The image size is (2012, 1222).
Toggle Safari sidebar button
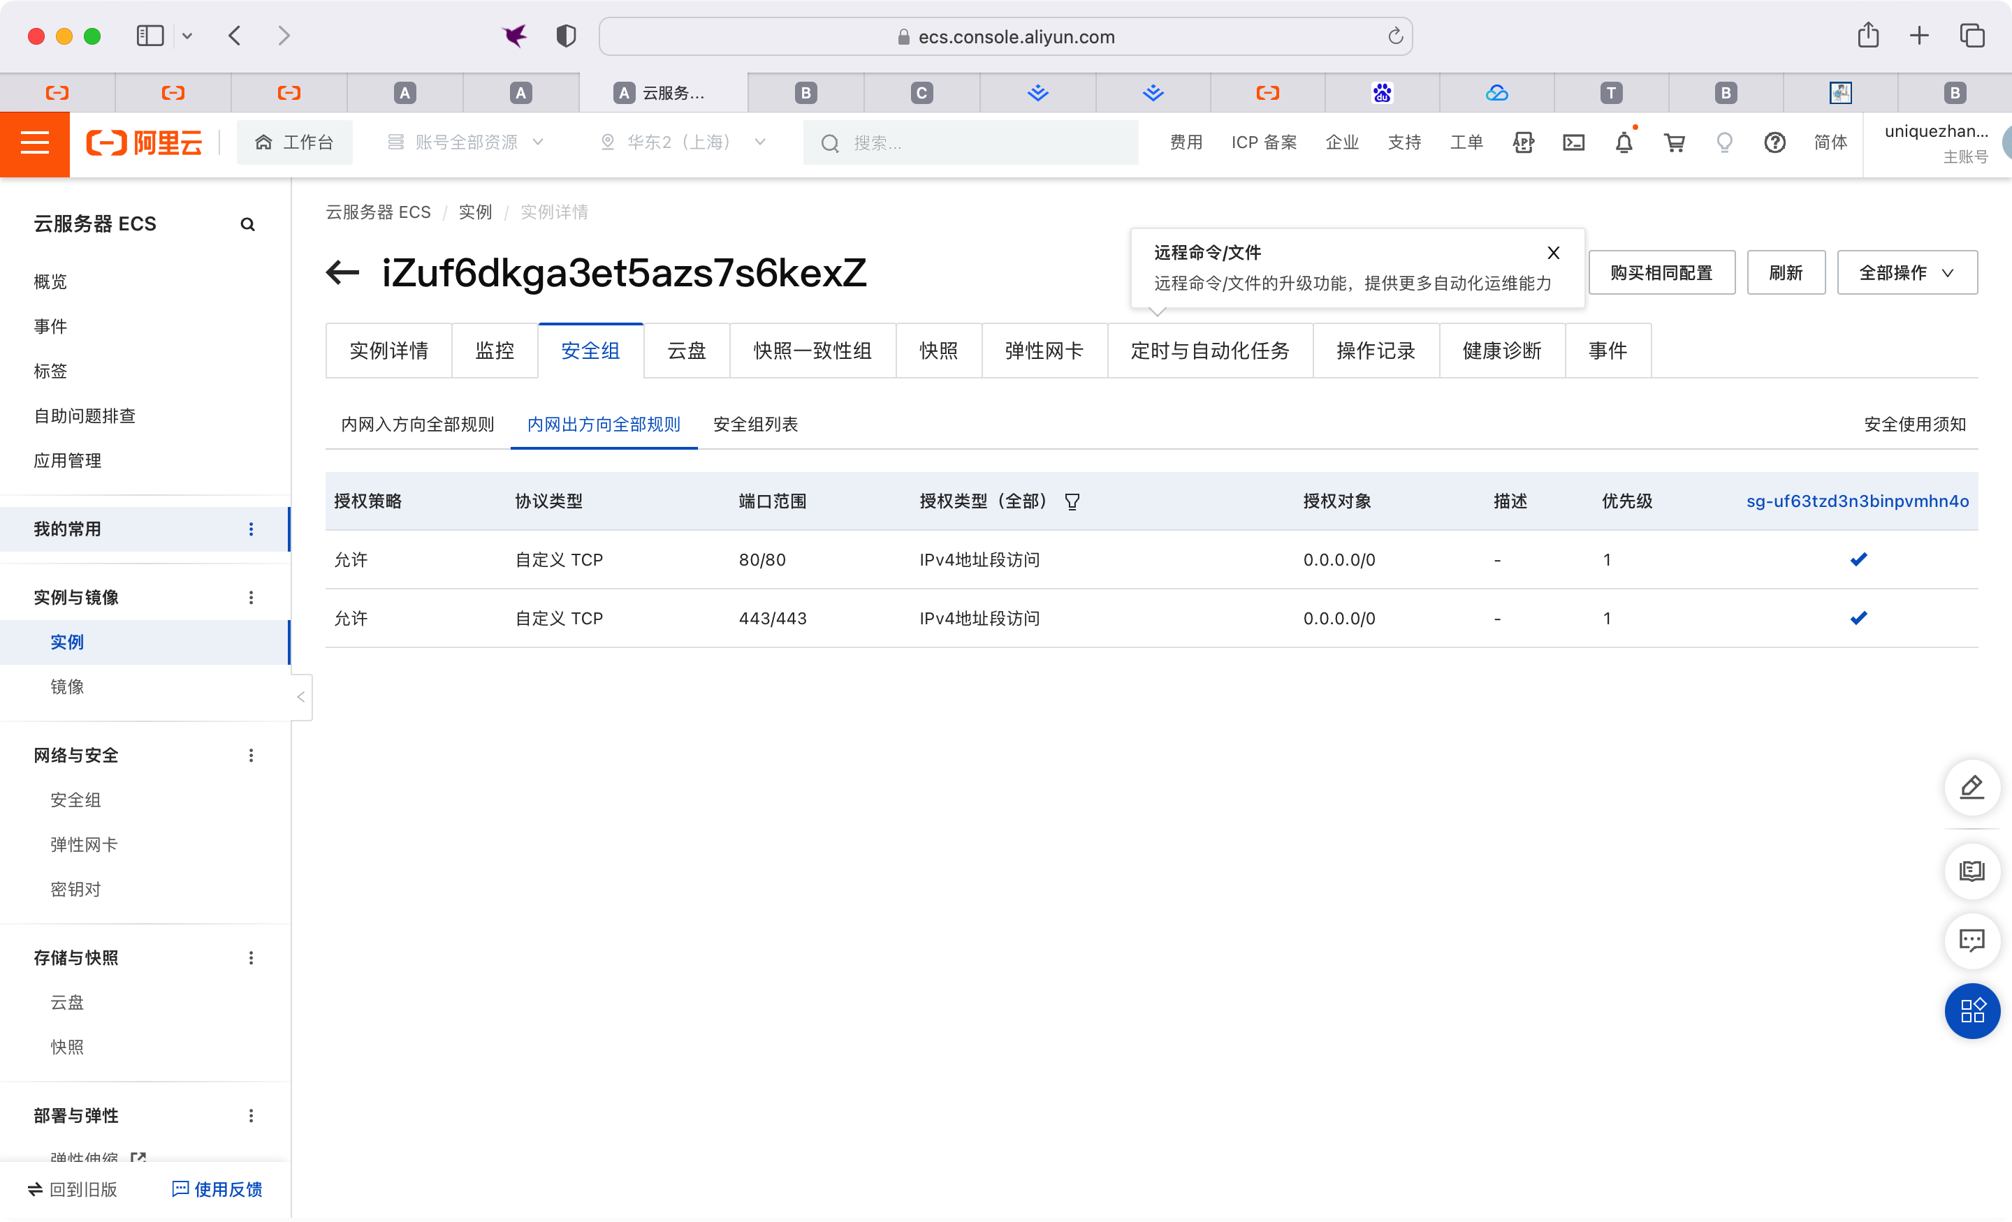150,36
